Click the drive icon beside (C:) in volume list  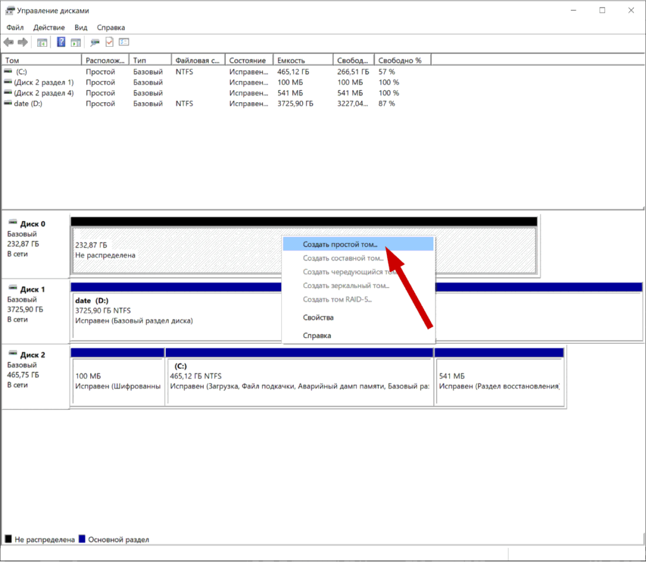8,71
